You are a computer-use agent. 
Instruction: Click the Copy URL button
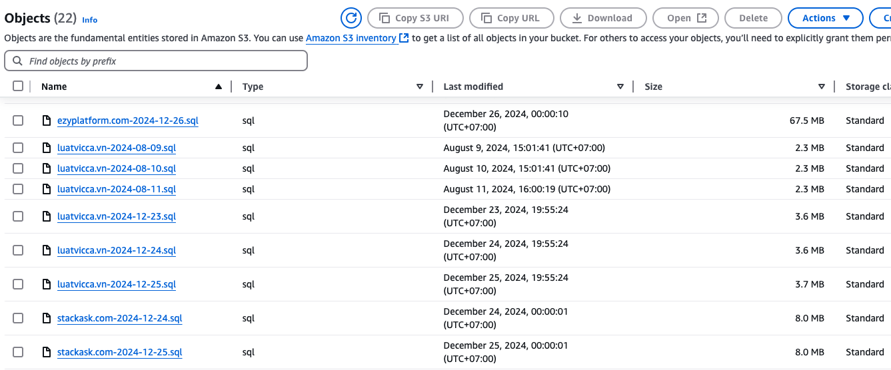pyautogui.click(x=512, y=18)
